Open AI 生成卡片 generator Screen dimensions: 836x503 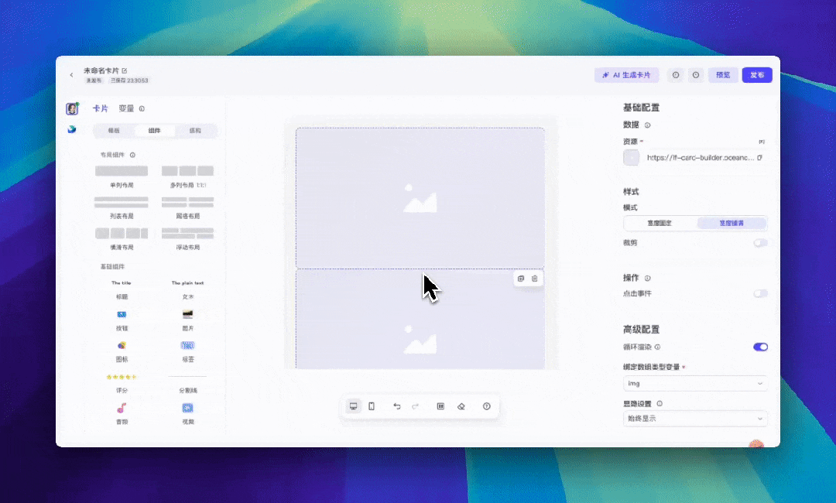tap(626, 75)
